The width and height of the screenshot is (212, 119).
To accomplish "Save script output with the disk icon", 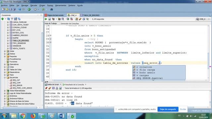I will [53, 88].
